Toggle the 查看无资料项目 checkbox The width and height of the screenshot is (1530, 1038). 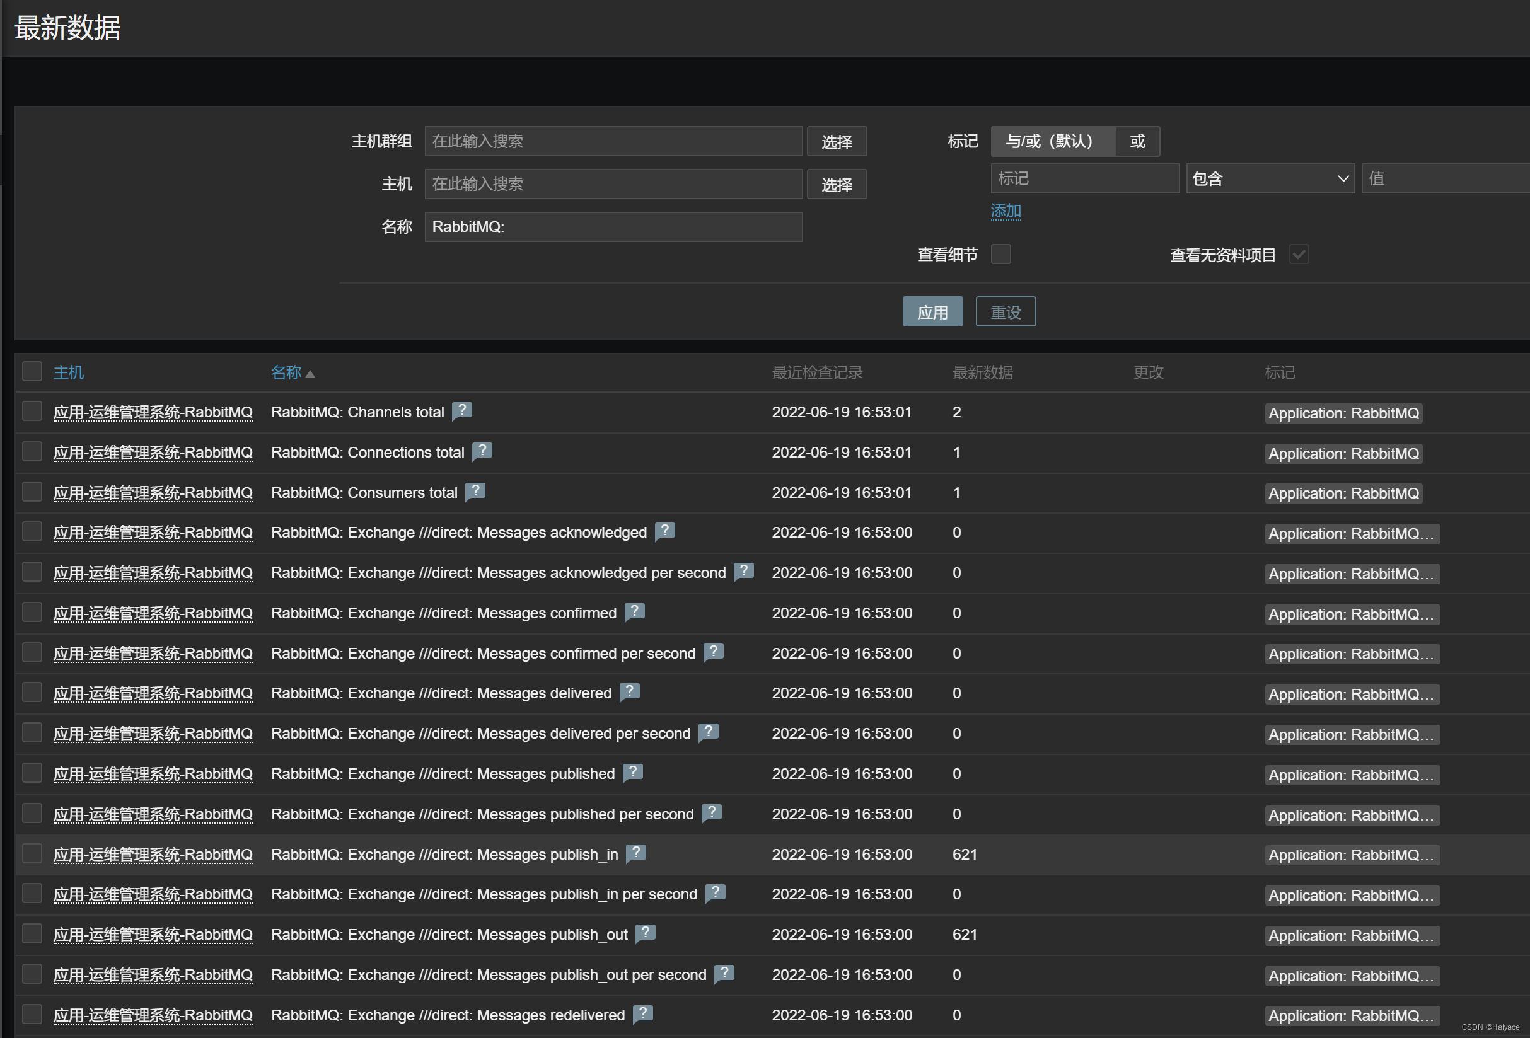[1299, 254]
